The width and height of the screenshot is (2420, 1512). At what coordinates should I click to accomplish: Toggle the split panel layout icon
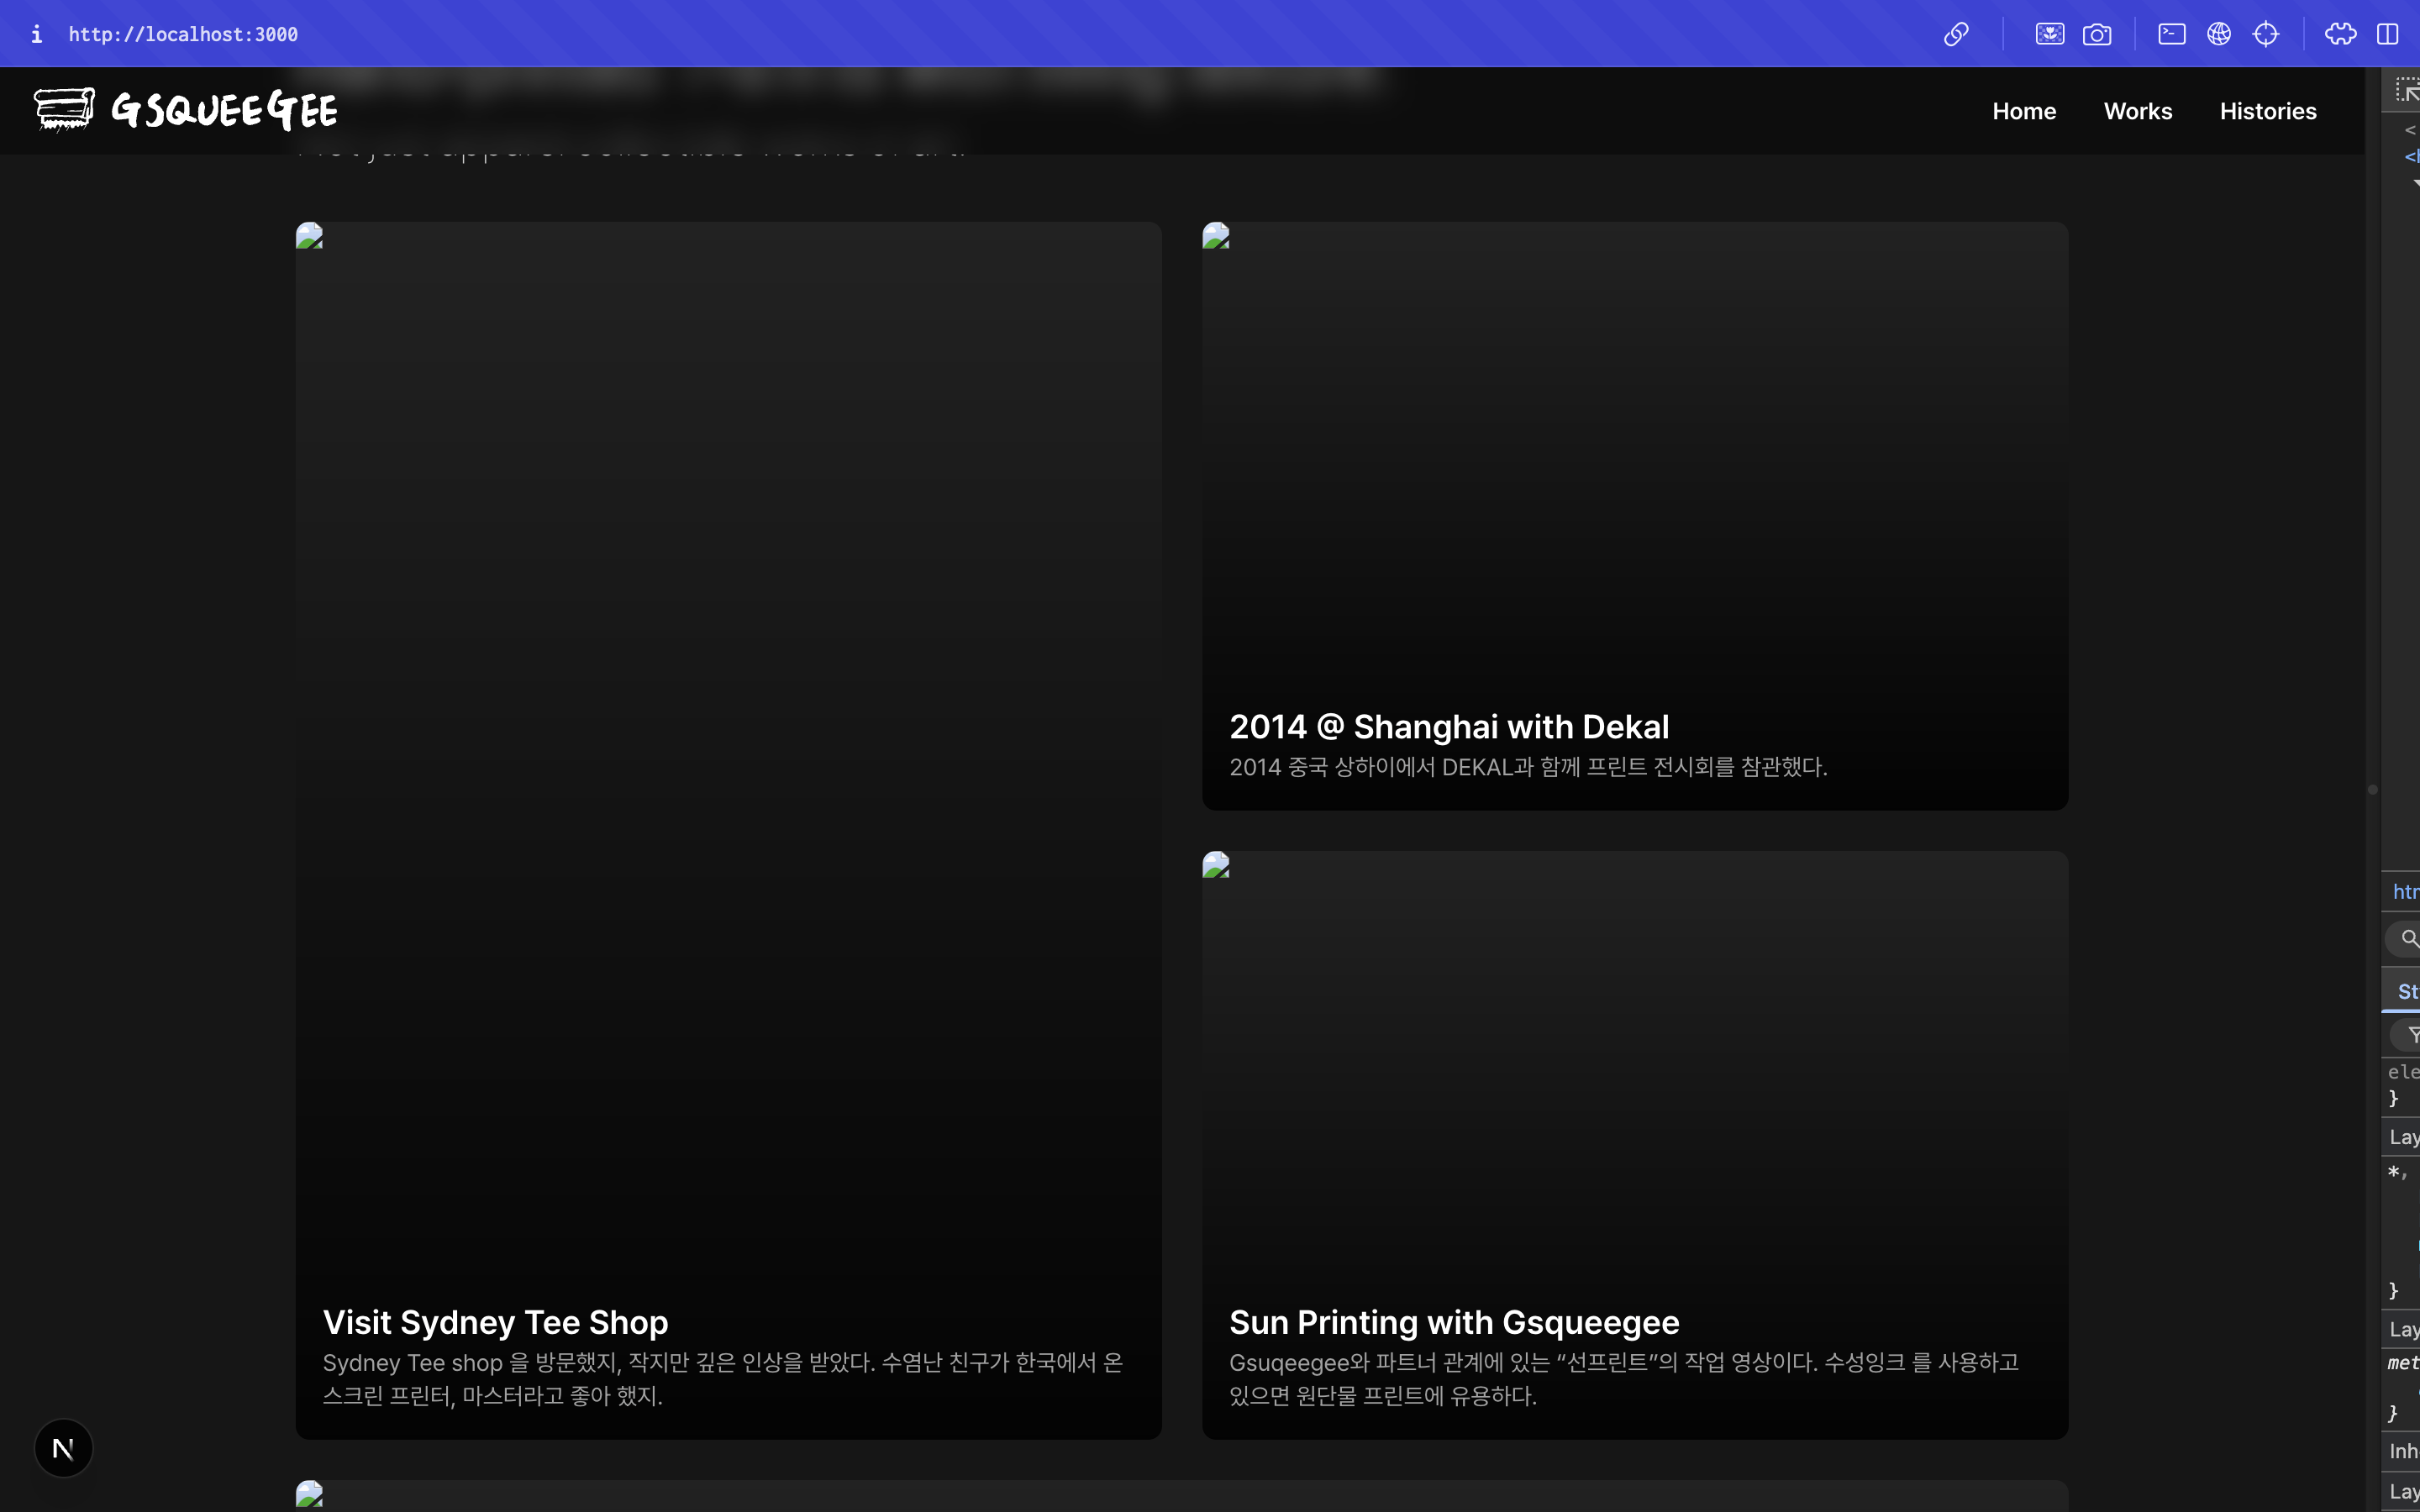pos(2388,34)
